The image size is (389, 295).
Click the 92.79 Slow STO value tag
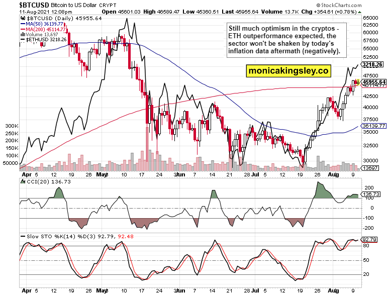[373, 240]
